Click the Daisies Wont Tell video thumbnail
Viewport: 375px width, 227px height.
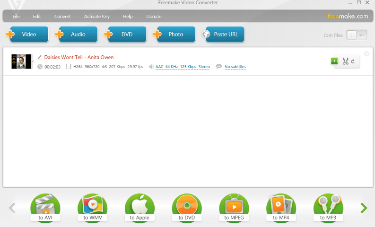click(21, 61)
